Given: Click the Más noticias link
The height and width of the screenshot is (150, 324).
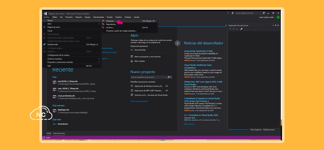Looking at the screenshot, I should 190,124.
